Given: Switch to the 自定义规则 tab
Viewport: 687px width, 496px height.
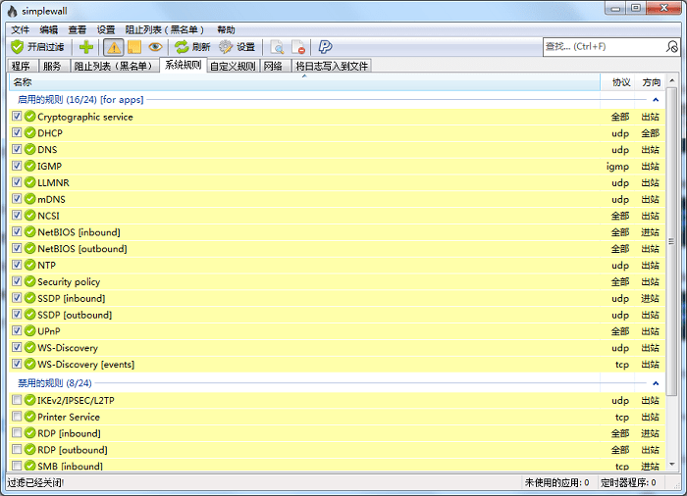Looking at the screenshot, I should tap(233, 66).
